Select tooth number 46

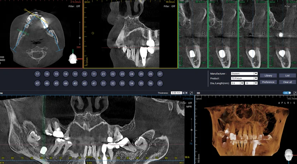(47, 83)
